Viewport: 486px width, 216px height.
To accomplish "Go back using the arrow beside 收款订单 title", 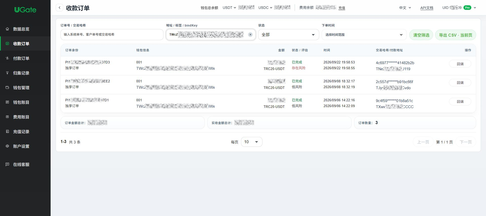I will (59, 8).
